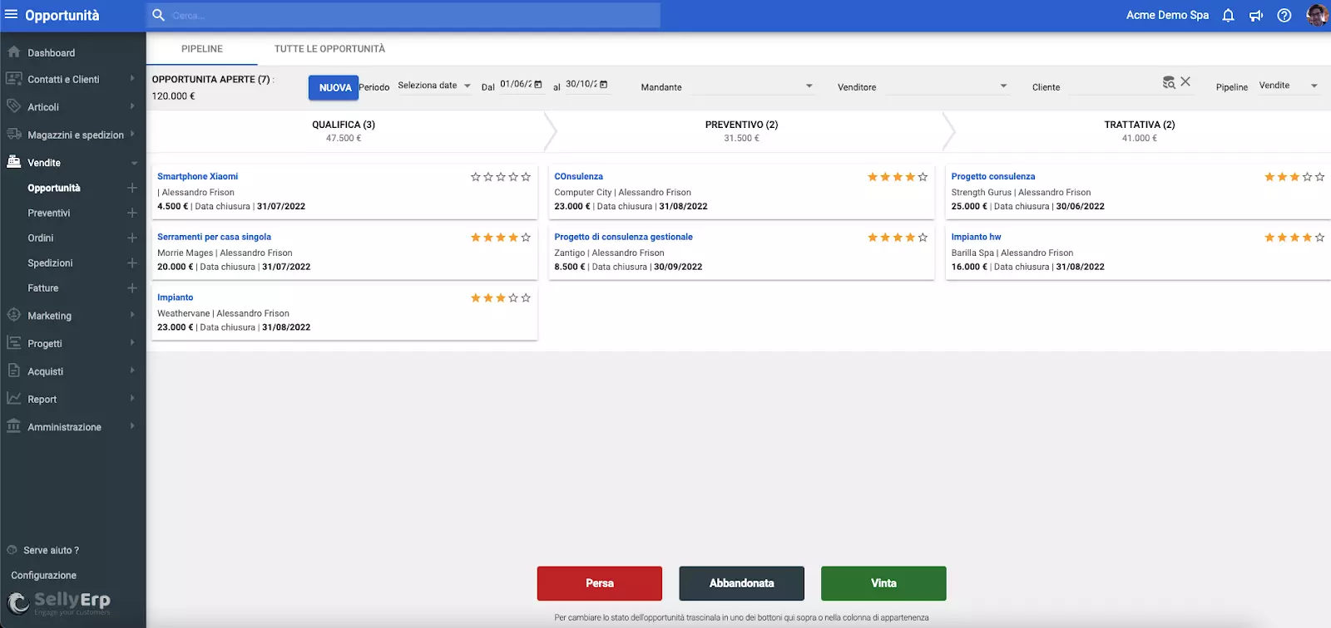Click the Abbandonata button

[742, 583]
